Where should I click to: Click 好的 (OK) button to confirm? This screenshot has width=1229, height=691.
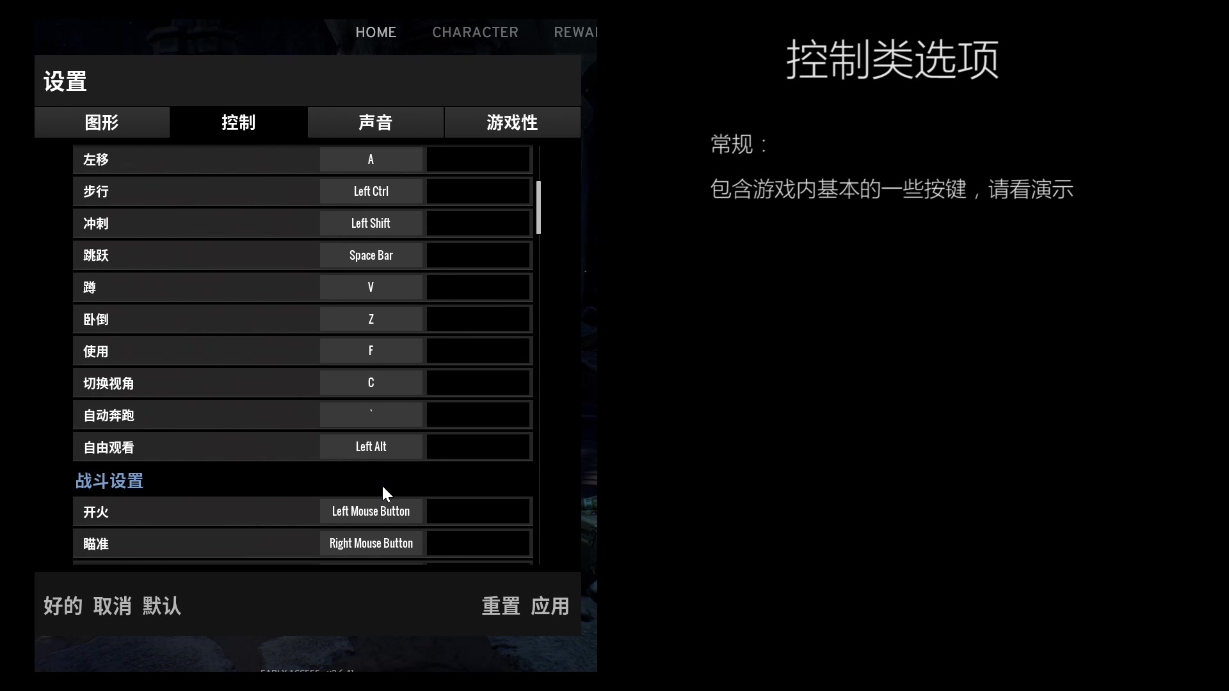pyautogui.click(x=63, y=606)
